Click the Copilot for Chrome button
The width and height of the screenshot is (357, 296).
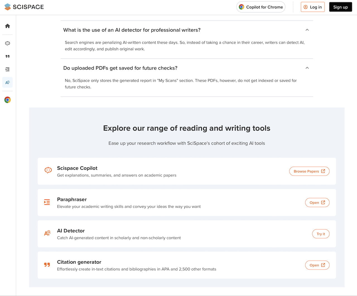(x=261, y=7)
